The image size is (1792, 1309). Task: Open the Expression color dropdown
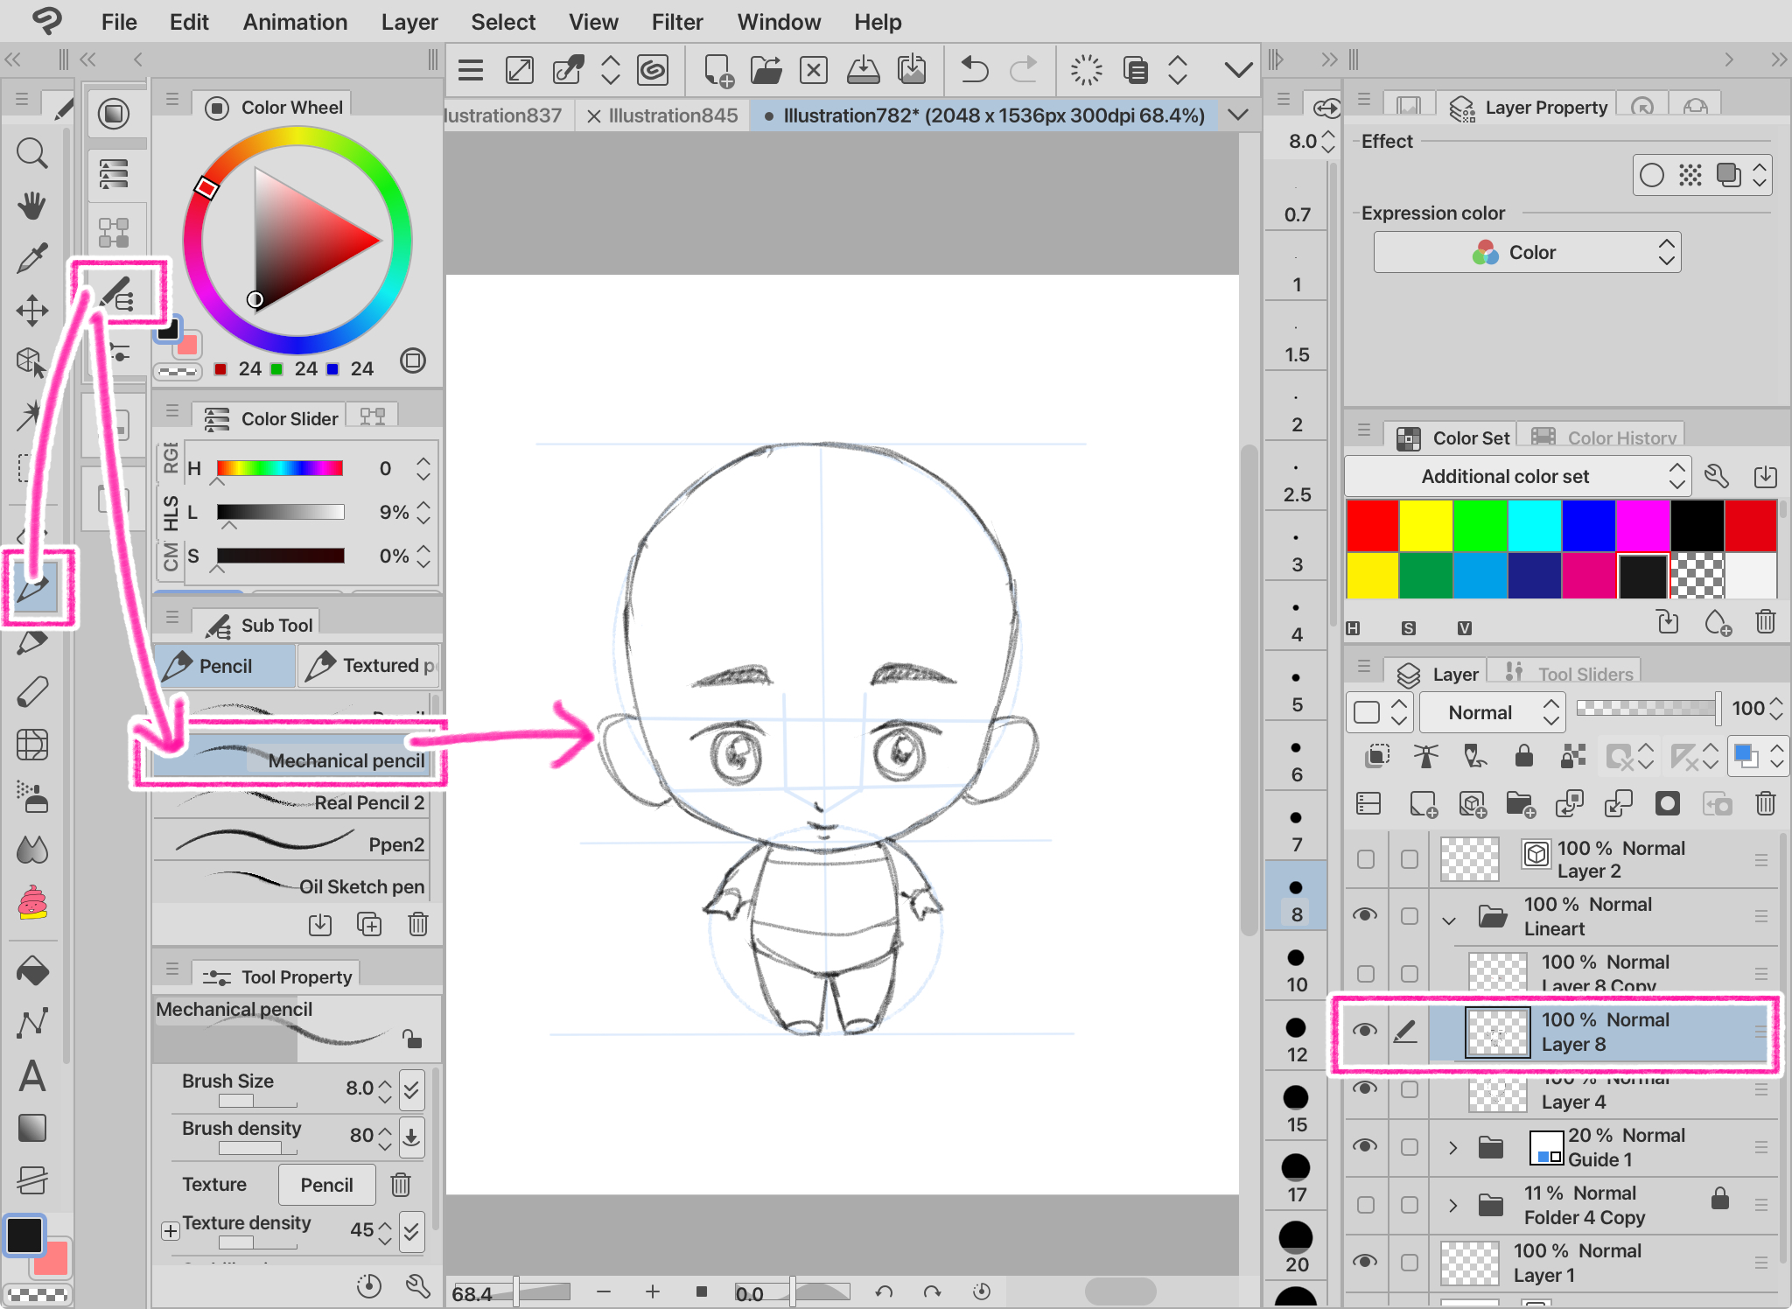tap(1527, 253)
